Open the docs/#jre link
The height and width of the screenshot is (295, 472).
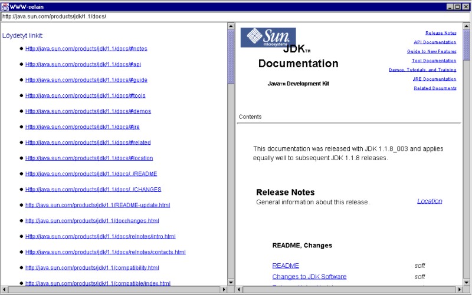[x=83, y=127]
